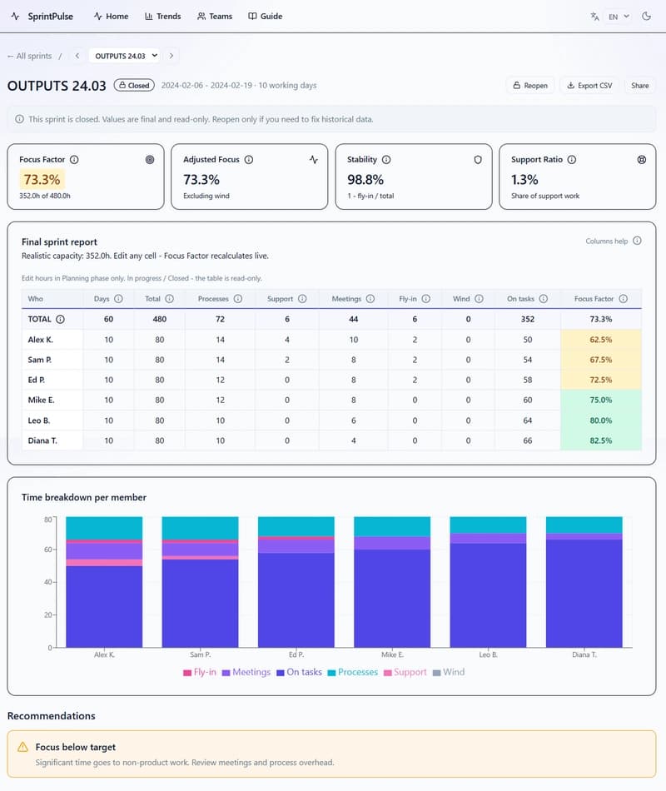Click the previous-sprint chevron in breadcrumb

coord(77,55)
